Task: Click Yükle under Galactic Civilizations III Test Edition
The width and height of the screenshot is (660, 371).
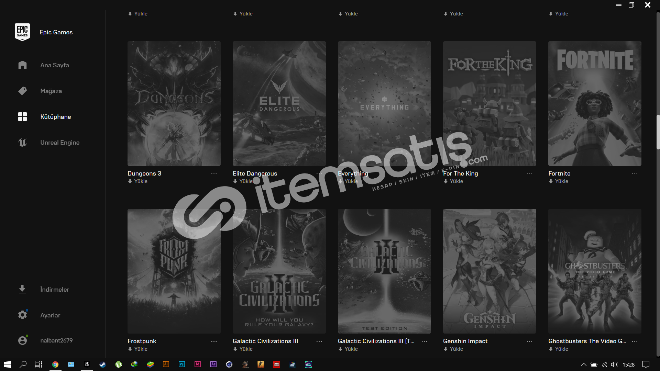Action: (x=348, y=349)
